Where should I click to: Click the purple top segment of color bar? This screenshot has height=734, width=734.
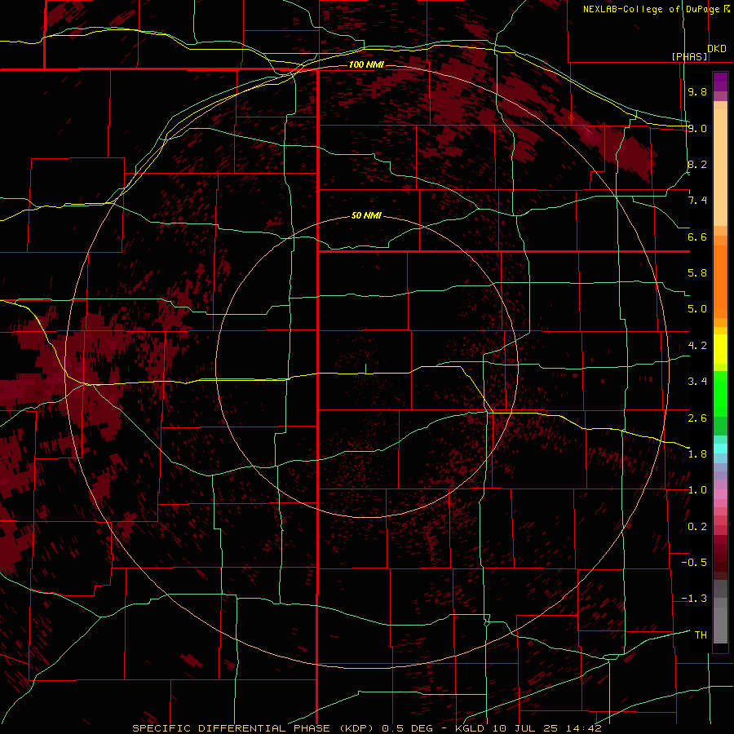[x=720, y=82]
